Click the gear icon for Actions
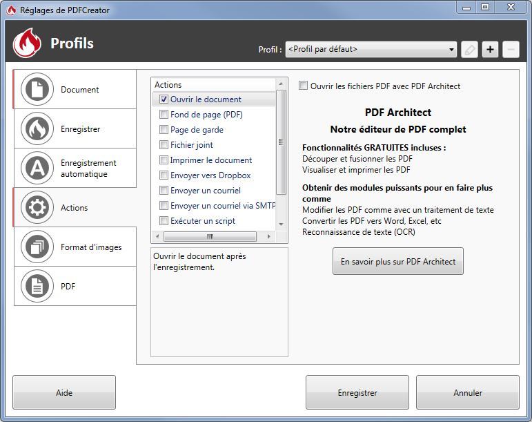The height and width of the screenshot is (422, 532). coord(37,207)
